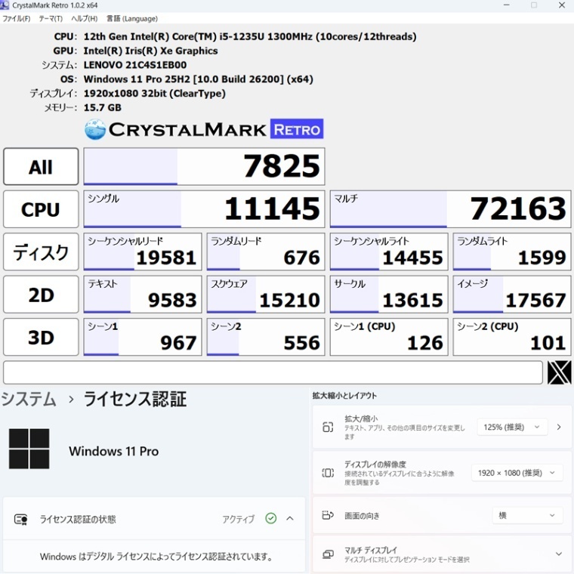Click the empty comment text field
This screenshot has height=574, width=574.
coord(273,372)
